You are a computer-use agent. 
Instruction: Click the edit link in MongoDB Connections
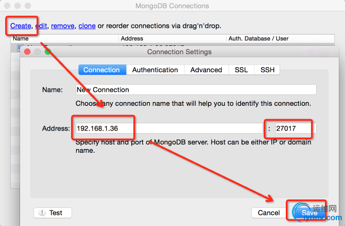point(41,26)
